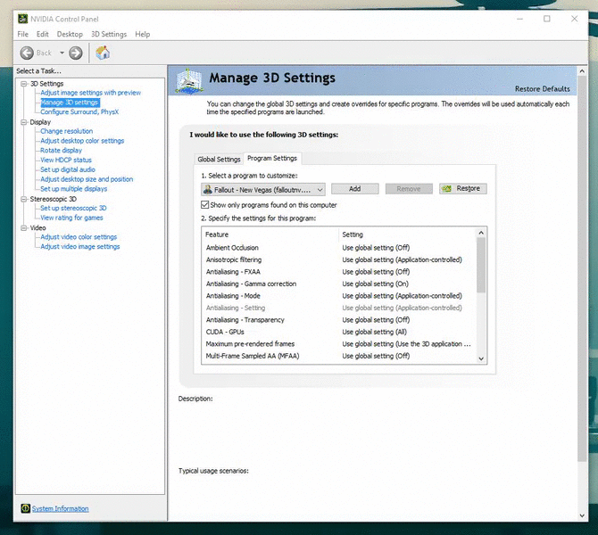Select the CUDA - GPUs row

click(x=339, y=332)
